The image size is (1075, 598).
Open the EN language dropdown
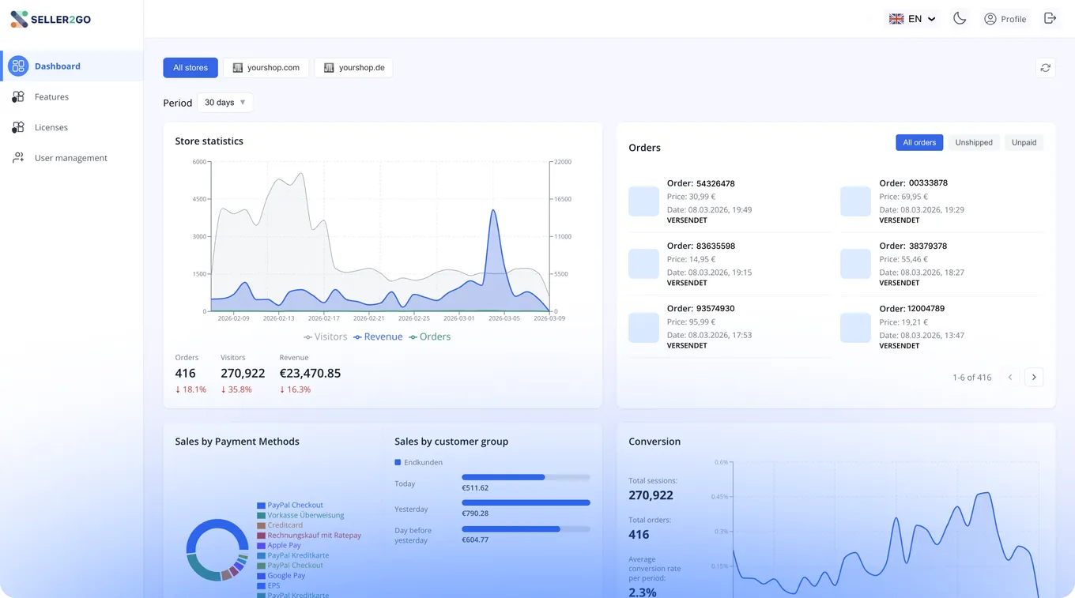(912, 19)
